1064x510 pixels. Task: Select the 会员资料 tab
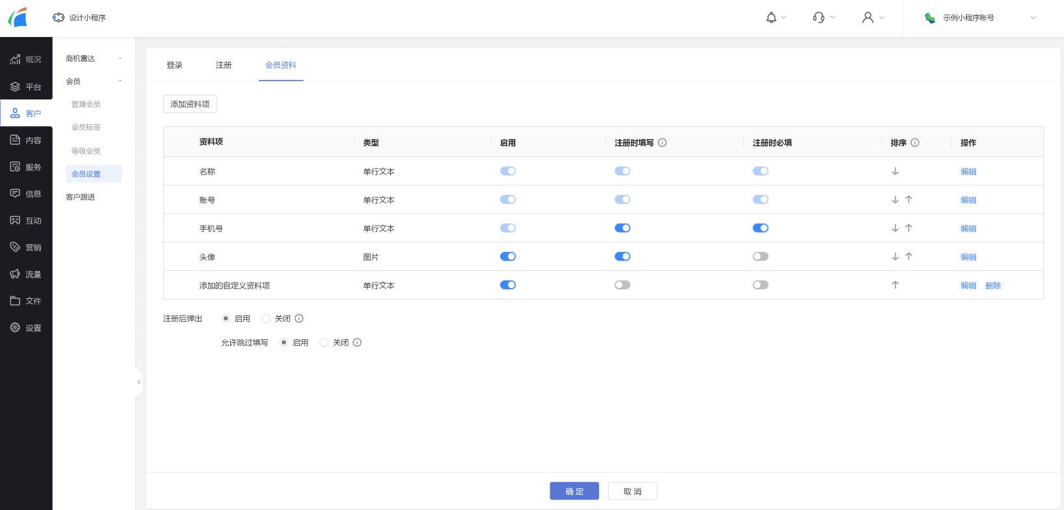(281, 65)
